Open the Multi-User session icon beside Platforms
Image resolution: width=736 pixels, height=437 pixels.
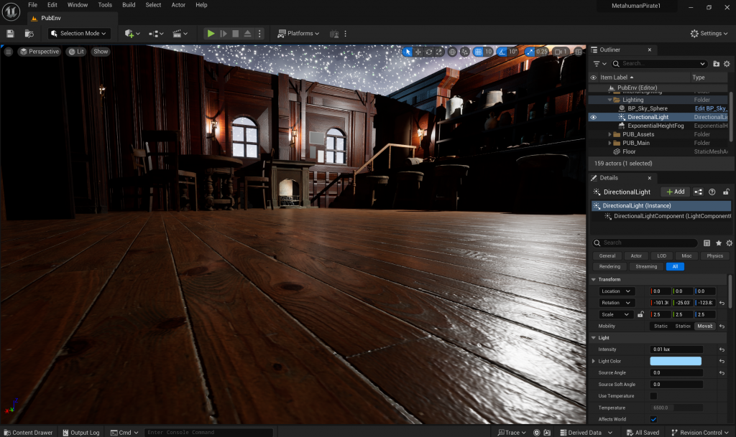click(x=334, y=34)
